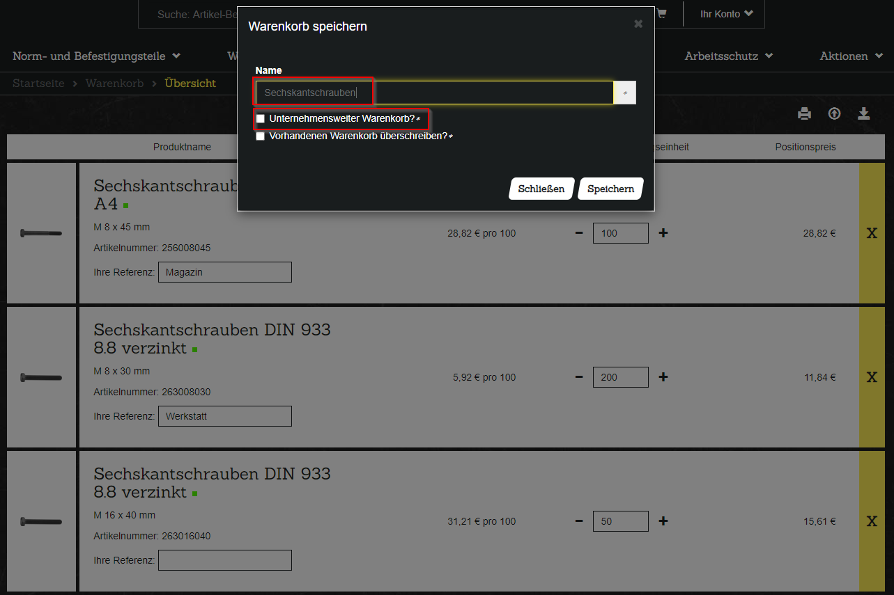This screenshot has height=595, width=894.
Task: Expand the Aktionen navigation dropdown
Action: 850,56
